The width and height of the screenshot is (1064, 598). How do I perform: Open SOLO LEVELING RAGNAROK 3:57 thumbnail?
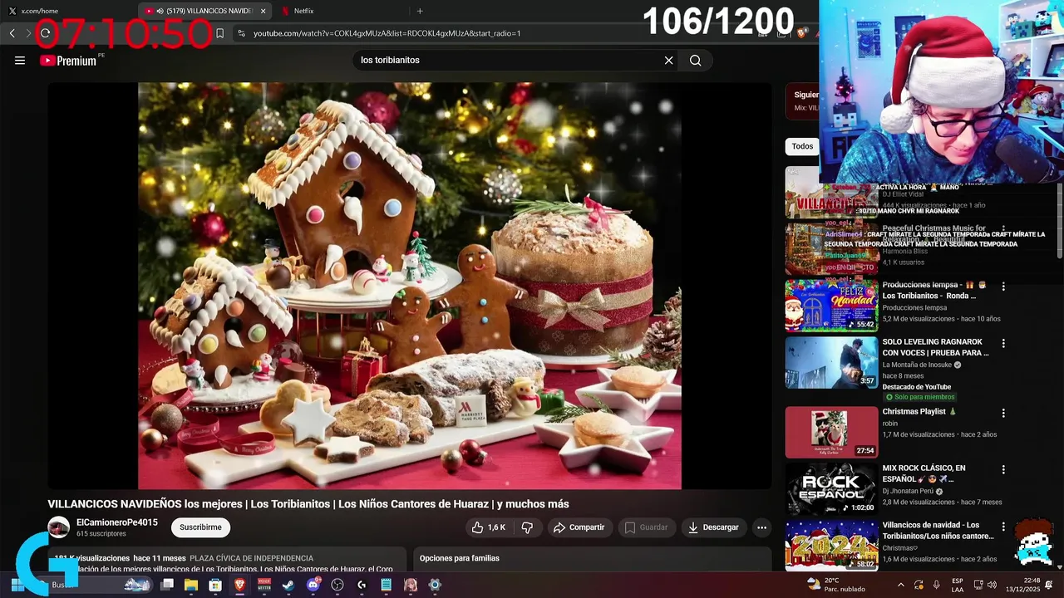pyautogui.click(x=831, y=362)
